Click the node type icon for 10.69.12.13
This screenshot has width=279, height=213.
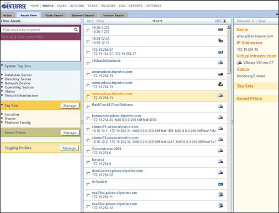tap(220, 41)
